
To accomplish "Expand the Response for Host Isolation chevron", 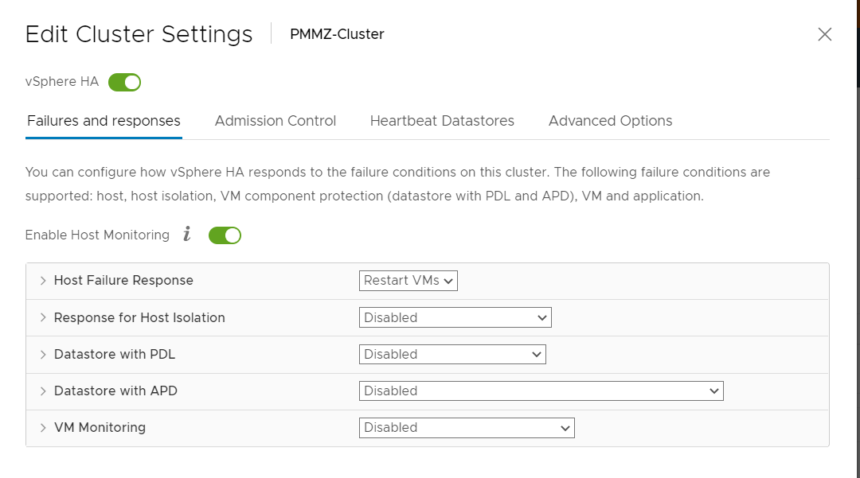I will pyautogui.click(x=43, y=317).
